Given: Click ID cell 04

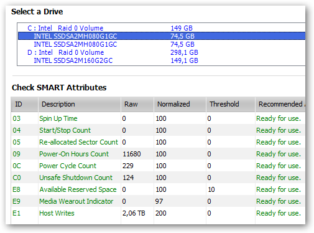Looking at the screenshot, I should (17, 130).
